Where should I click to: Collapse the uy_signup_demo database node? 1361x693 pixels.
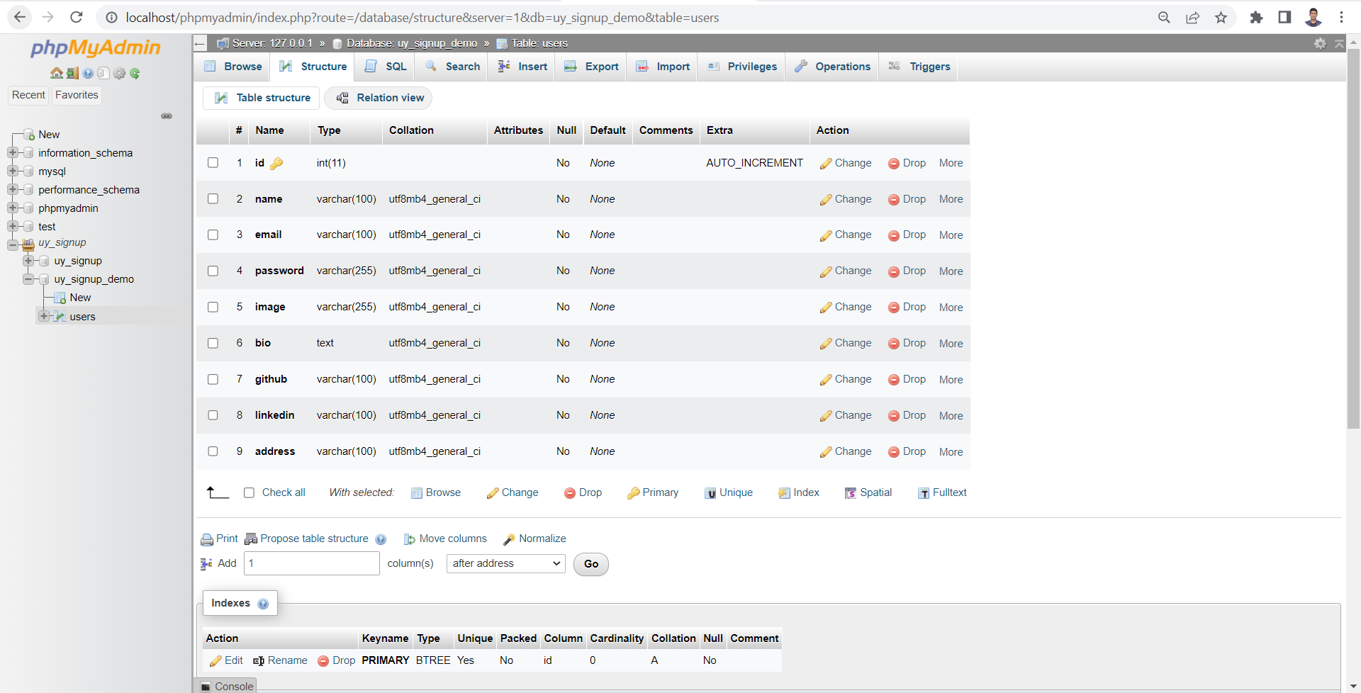pyautogui.click(x=28, y=278)
